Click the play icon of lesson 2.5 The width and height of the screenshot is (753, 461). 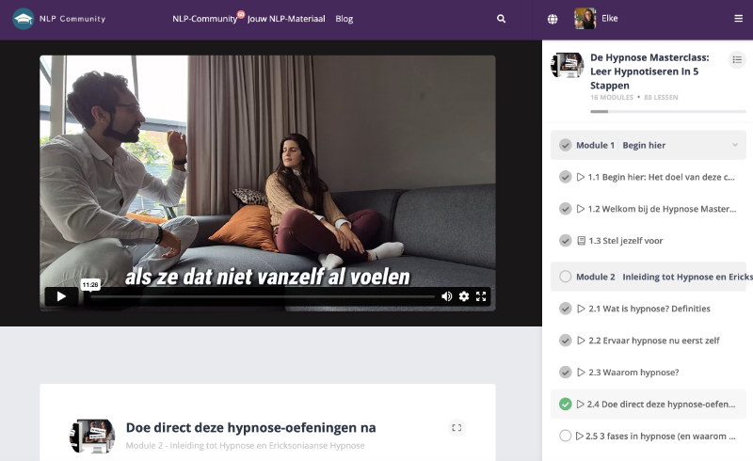(x=580, y=436)
